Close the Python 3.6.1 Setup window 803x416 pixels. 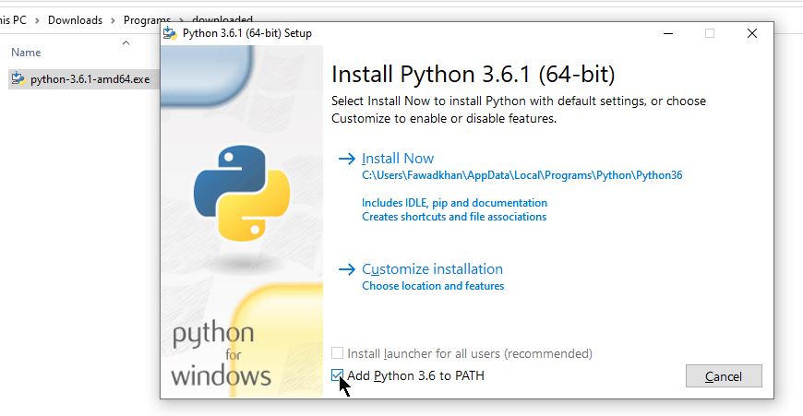752,33
